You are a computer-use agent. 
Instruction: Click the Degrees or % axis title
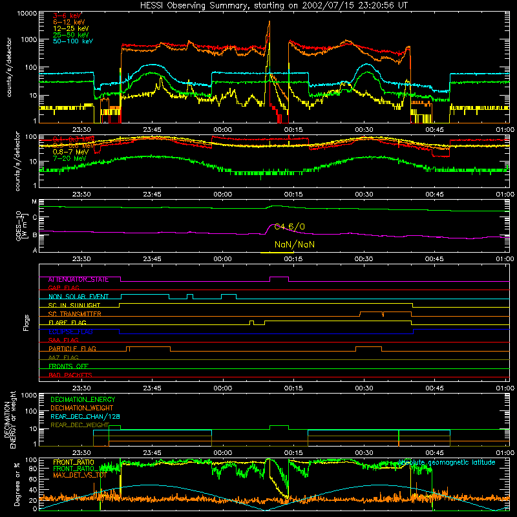tap(17, 483)
